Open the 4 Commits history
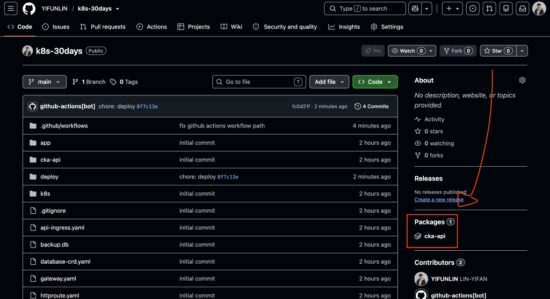550x299 pixels. [x=372, y=106]
